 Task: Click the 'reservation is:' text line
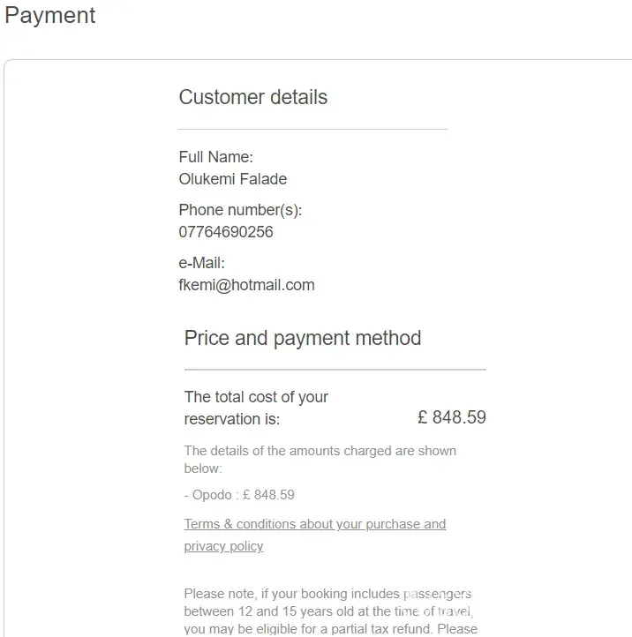231,419
